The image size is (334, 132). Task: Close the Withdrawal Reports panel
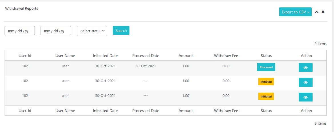(323, 12)
